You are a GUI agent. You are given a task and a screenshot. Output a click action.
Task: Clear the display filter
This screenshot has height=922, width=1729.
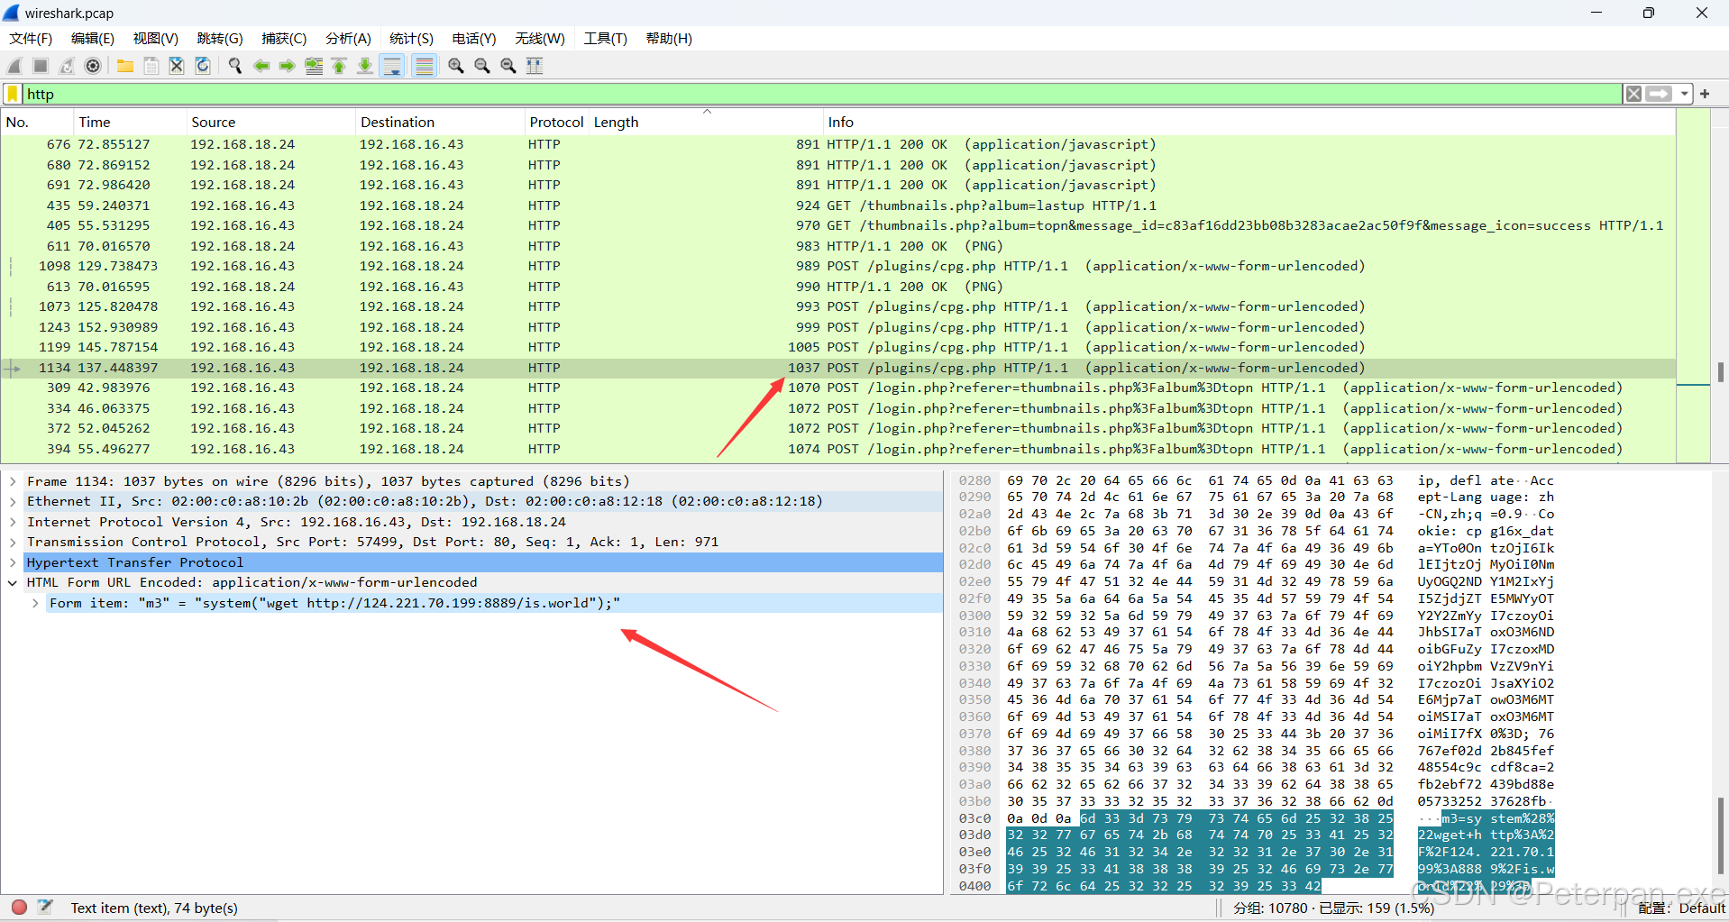click(1633, 94)
